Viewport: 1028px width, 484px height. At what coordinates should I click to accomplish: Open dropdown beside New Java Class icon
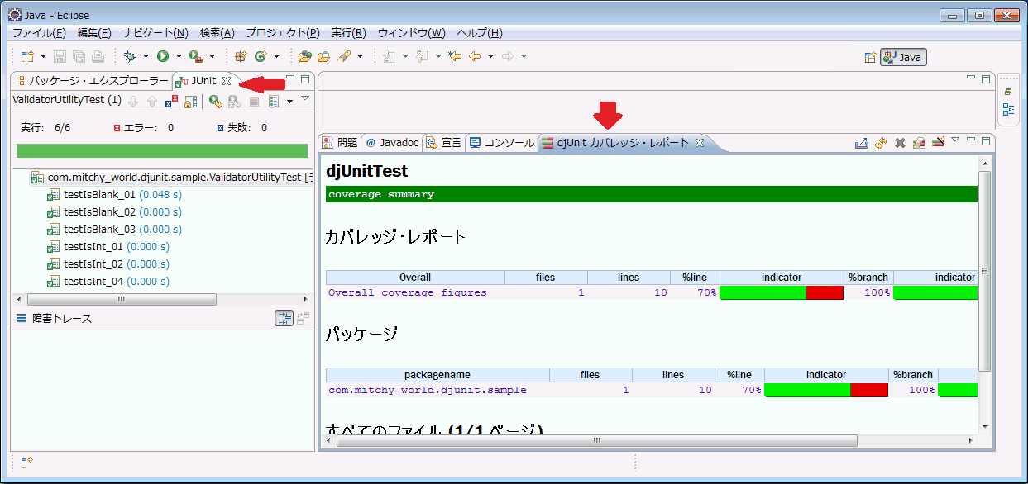tap(276, 56)
